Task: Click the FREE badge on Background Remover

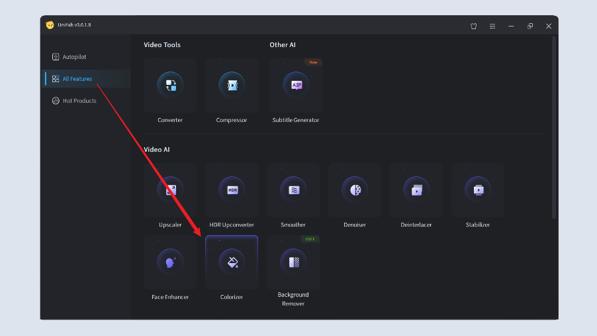Action: (310, 239)
